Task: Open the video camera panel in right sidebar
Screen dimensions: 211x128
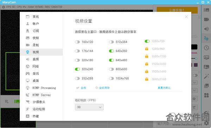Action: [x=206, y=20]
